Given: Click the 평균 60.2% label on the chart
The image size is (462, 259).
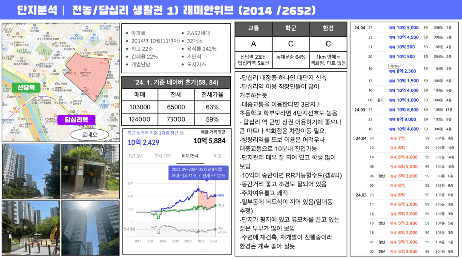Looking at the screenshot, I should 222,231.
